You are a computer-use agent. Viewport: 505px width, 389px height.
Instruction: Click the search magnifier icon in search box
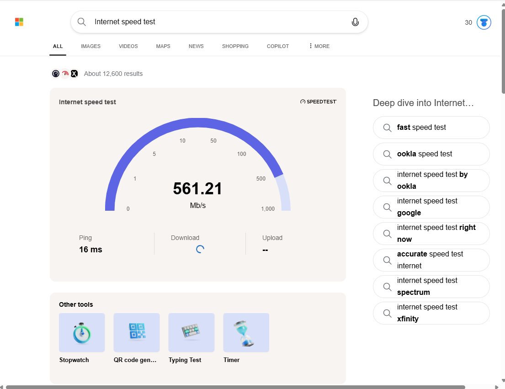click(82, 22)
